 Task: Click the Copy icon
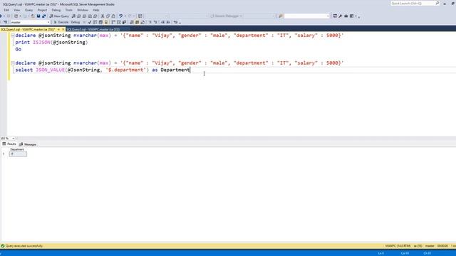click(108, 16)
